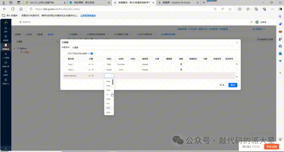Click the 'favorites' cell in tmp_1 row

pyautogui.click(x=121, y=64)
